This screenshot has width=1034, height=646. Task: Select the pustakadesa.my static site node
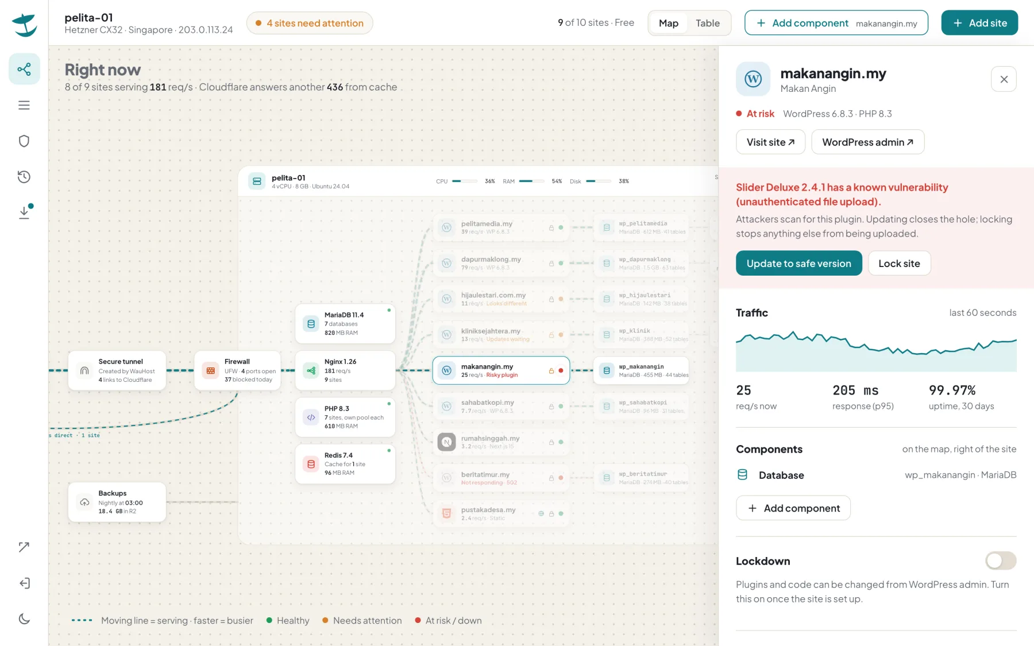pos(501,513)
